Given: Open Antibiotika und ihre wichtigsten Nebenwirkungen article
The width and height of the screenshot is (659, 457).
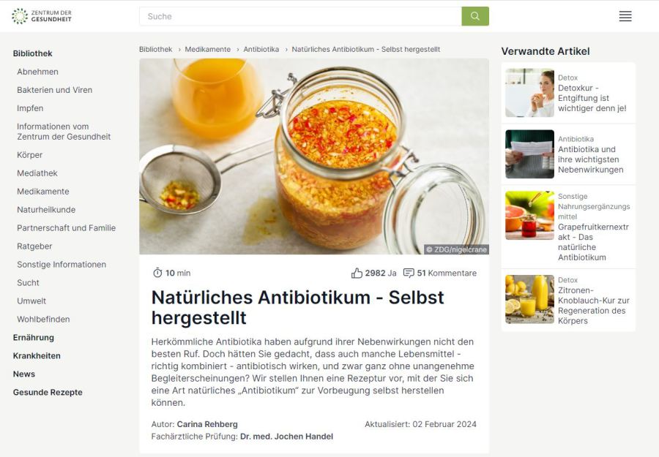Looking at the screenshot, I should pos(590,159).
